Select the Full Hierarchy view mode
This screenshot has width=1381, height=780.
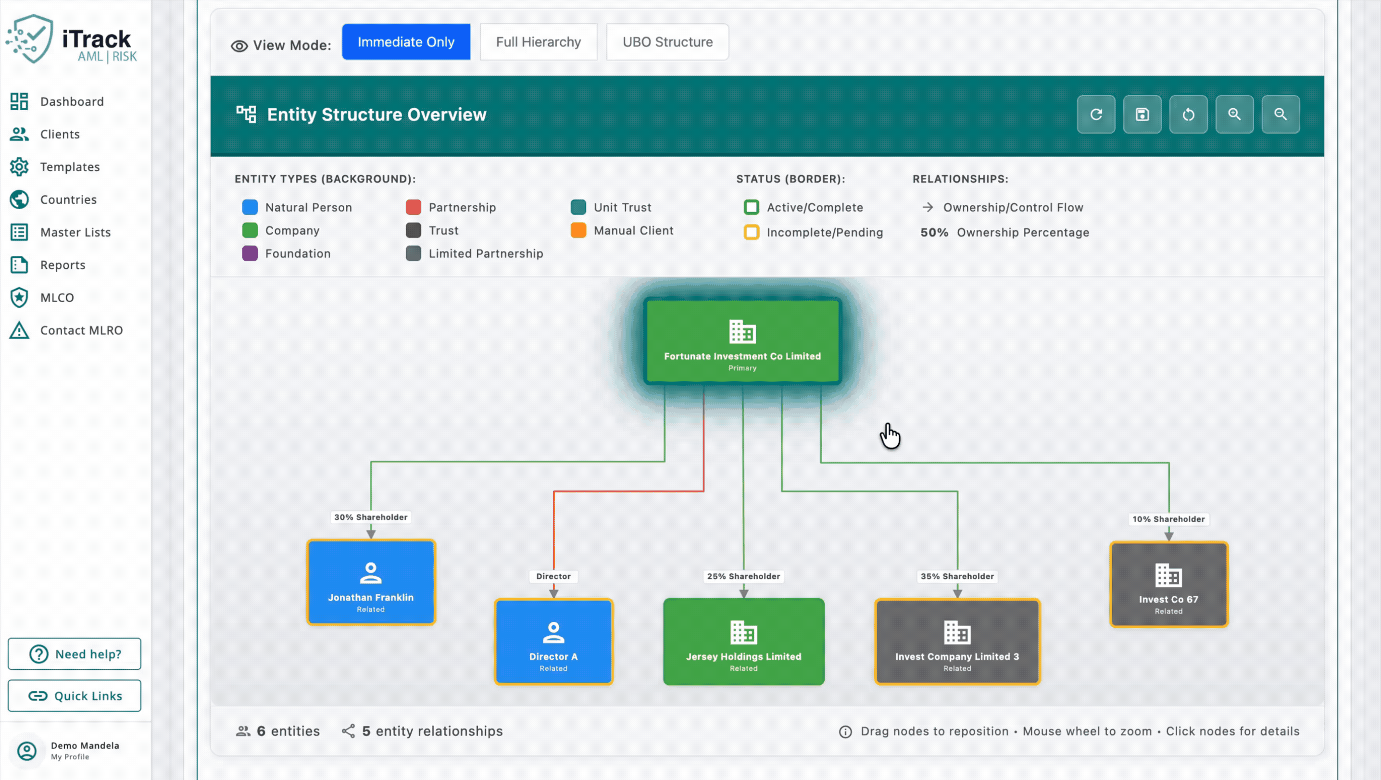point(538,42)
